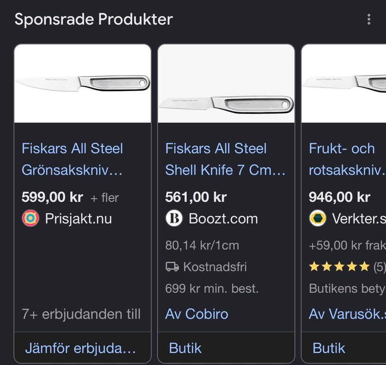This screenshot has width=386, height=365.
Task: Open the three-dot options menu
Action: click(x=369, y=19)
